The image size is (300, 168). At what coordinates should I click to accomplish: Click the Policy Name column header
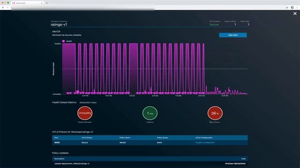coord(125,138)
